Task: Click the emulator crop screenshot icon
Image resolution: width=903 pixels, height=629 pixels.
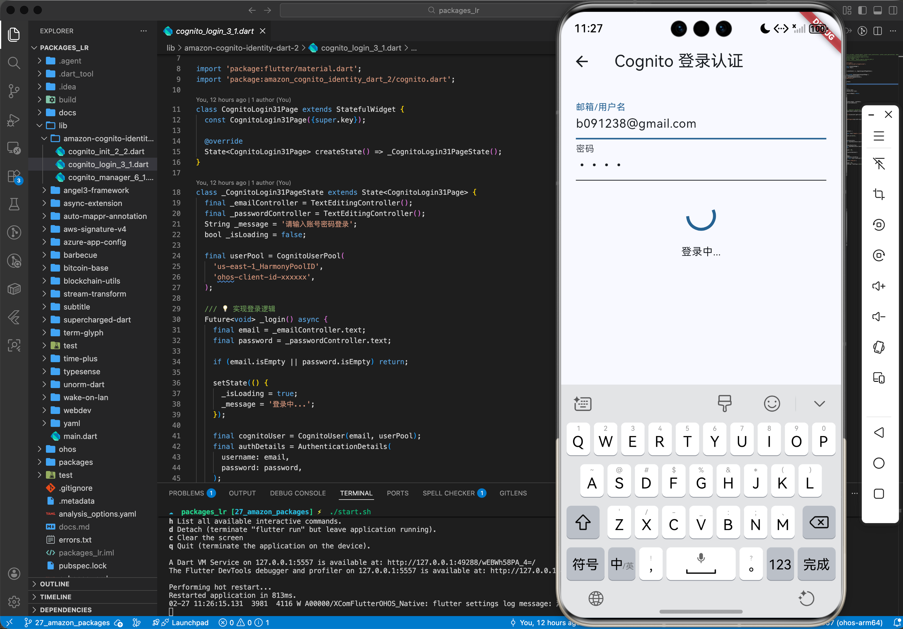Action: pos(879,194)
